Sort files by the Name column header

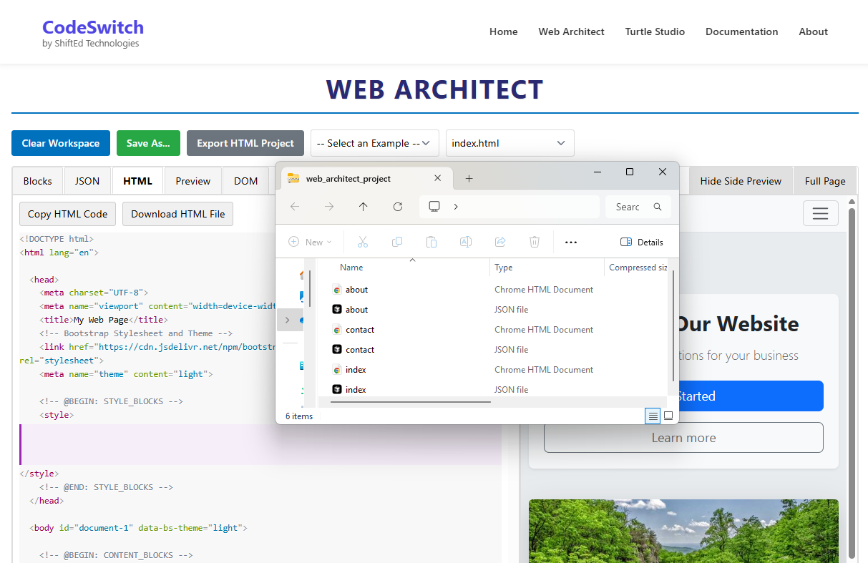click(x=351, y=268)
